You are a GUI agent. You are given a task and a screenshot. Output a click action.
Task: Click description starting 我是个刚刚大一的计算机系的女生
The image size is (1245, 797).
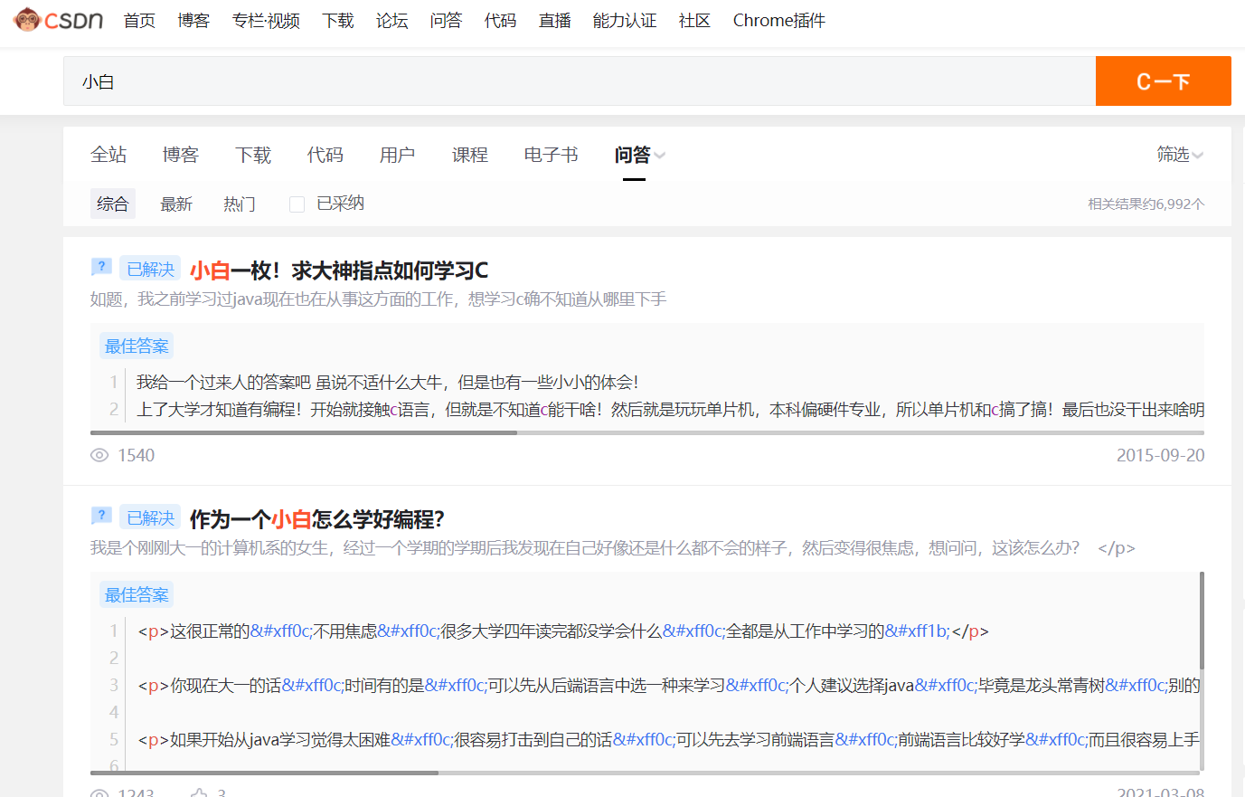click(612, 548)
